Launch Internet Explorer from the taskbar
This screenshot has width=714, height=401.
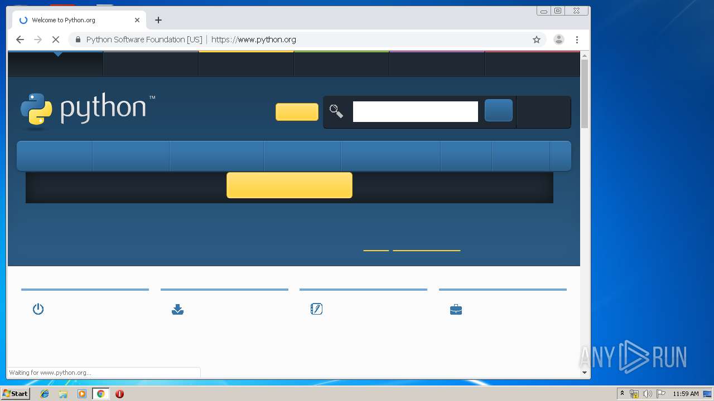pyautogui.click(x=45, y=394)
